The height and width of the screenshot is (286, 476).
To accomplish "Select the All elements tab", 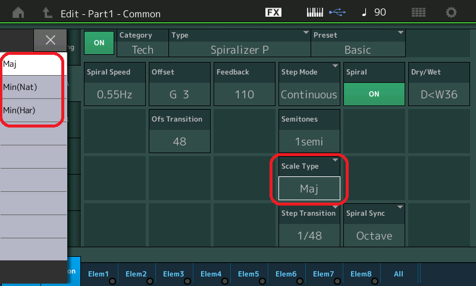I will [x=399, y=274].
